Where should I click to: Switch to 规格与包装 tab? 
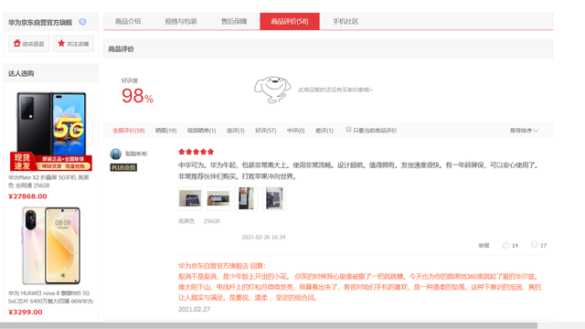pos(181,21)
